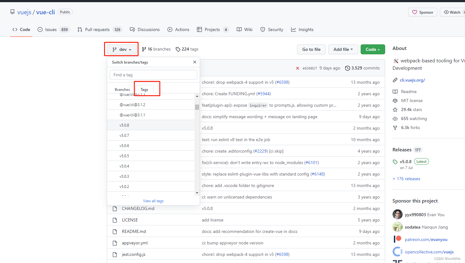Open pull request #6148 link
The height and width of the screenshot is (263, 465).
click(x=318, y=174)
